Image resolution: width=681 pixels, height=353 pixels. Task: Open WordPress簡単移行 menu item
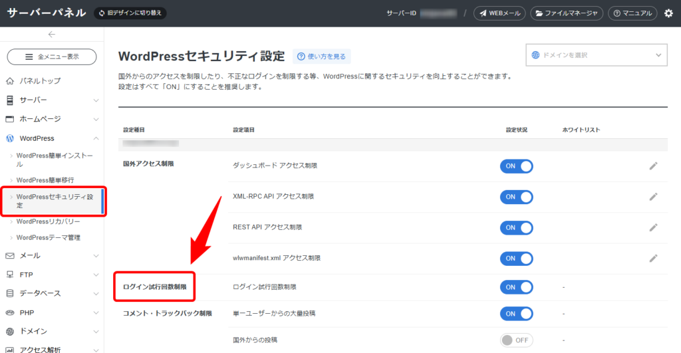45,180
